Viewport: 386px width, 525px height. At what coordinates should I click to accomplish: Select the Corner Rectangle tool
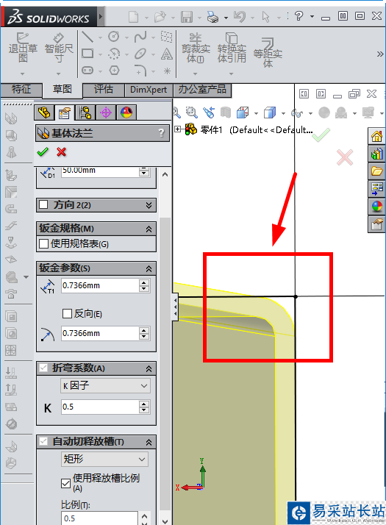point(87,54)
